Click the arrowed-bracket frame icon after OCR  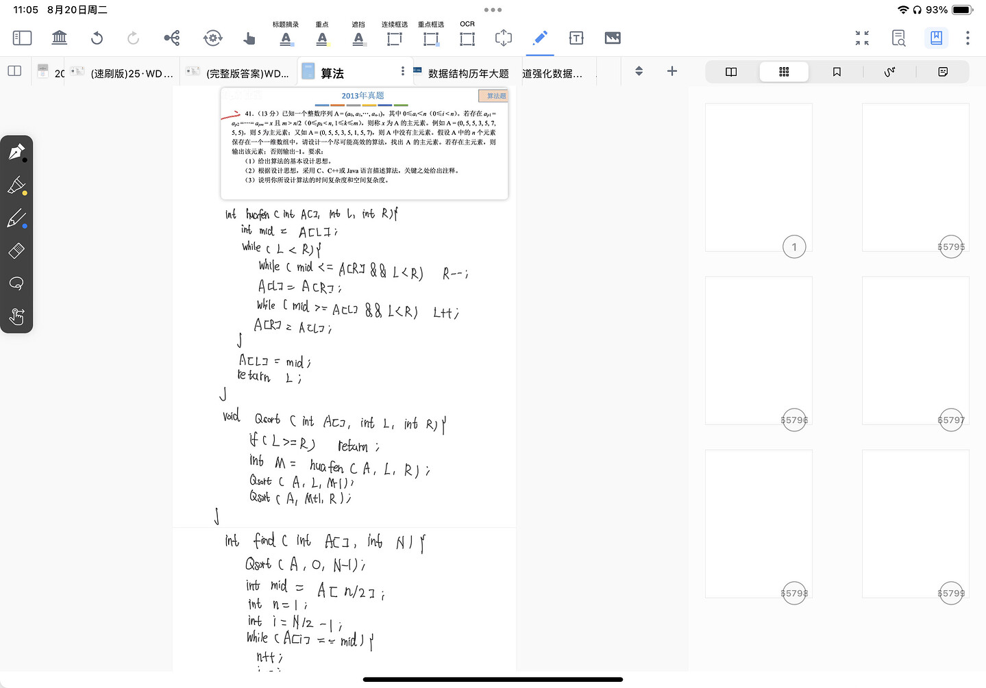point(504,38)
